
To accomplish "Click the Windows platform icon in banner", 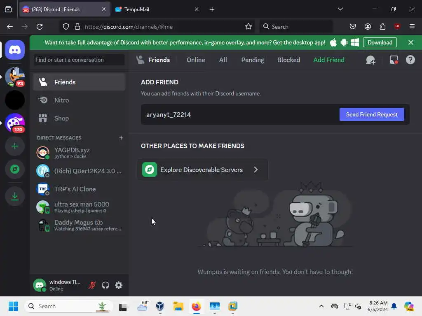I will pos(355,42).
